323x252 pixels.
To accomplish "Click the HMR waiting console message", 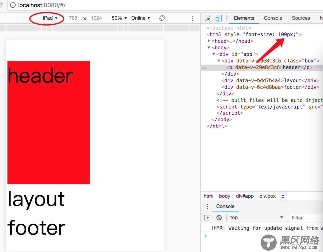I will (267, 228).
